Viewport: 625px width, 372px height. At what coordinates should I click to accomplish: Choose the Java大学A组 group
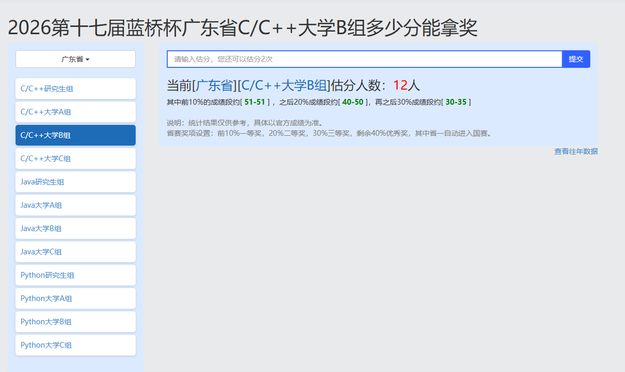click(76, 205)
